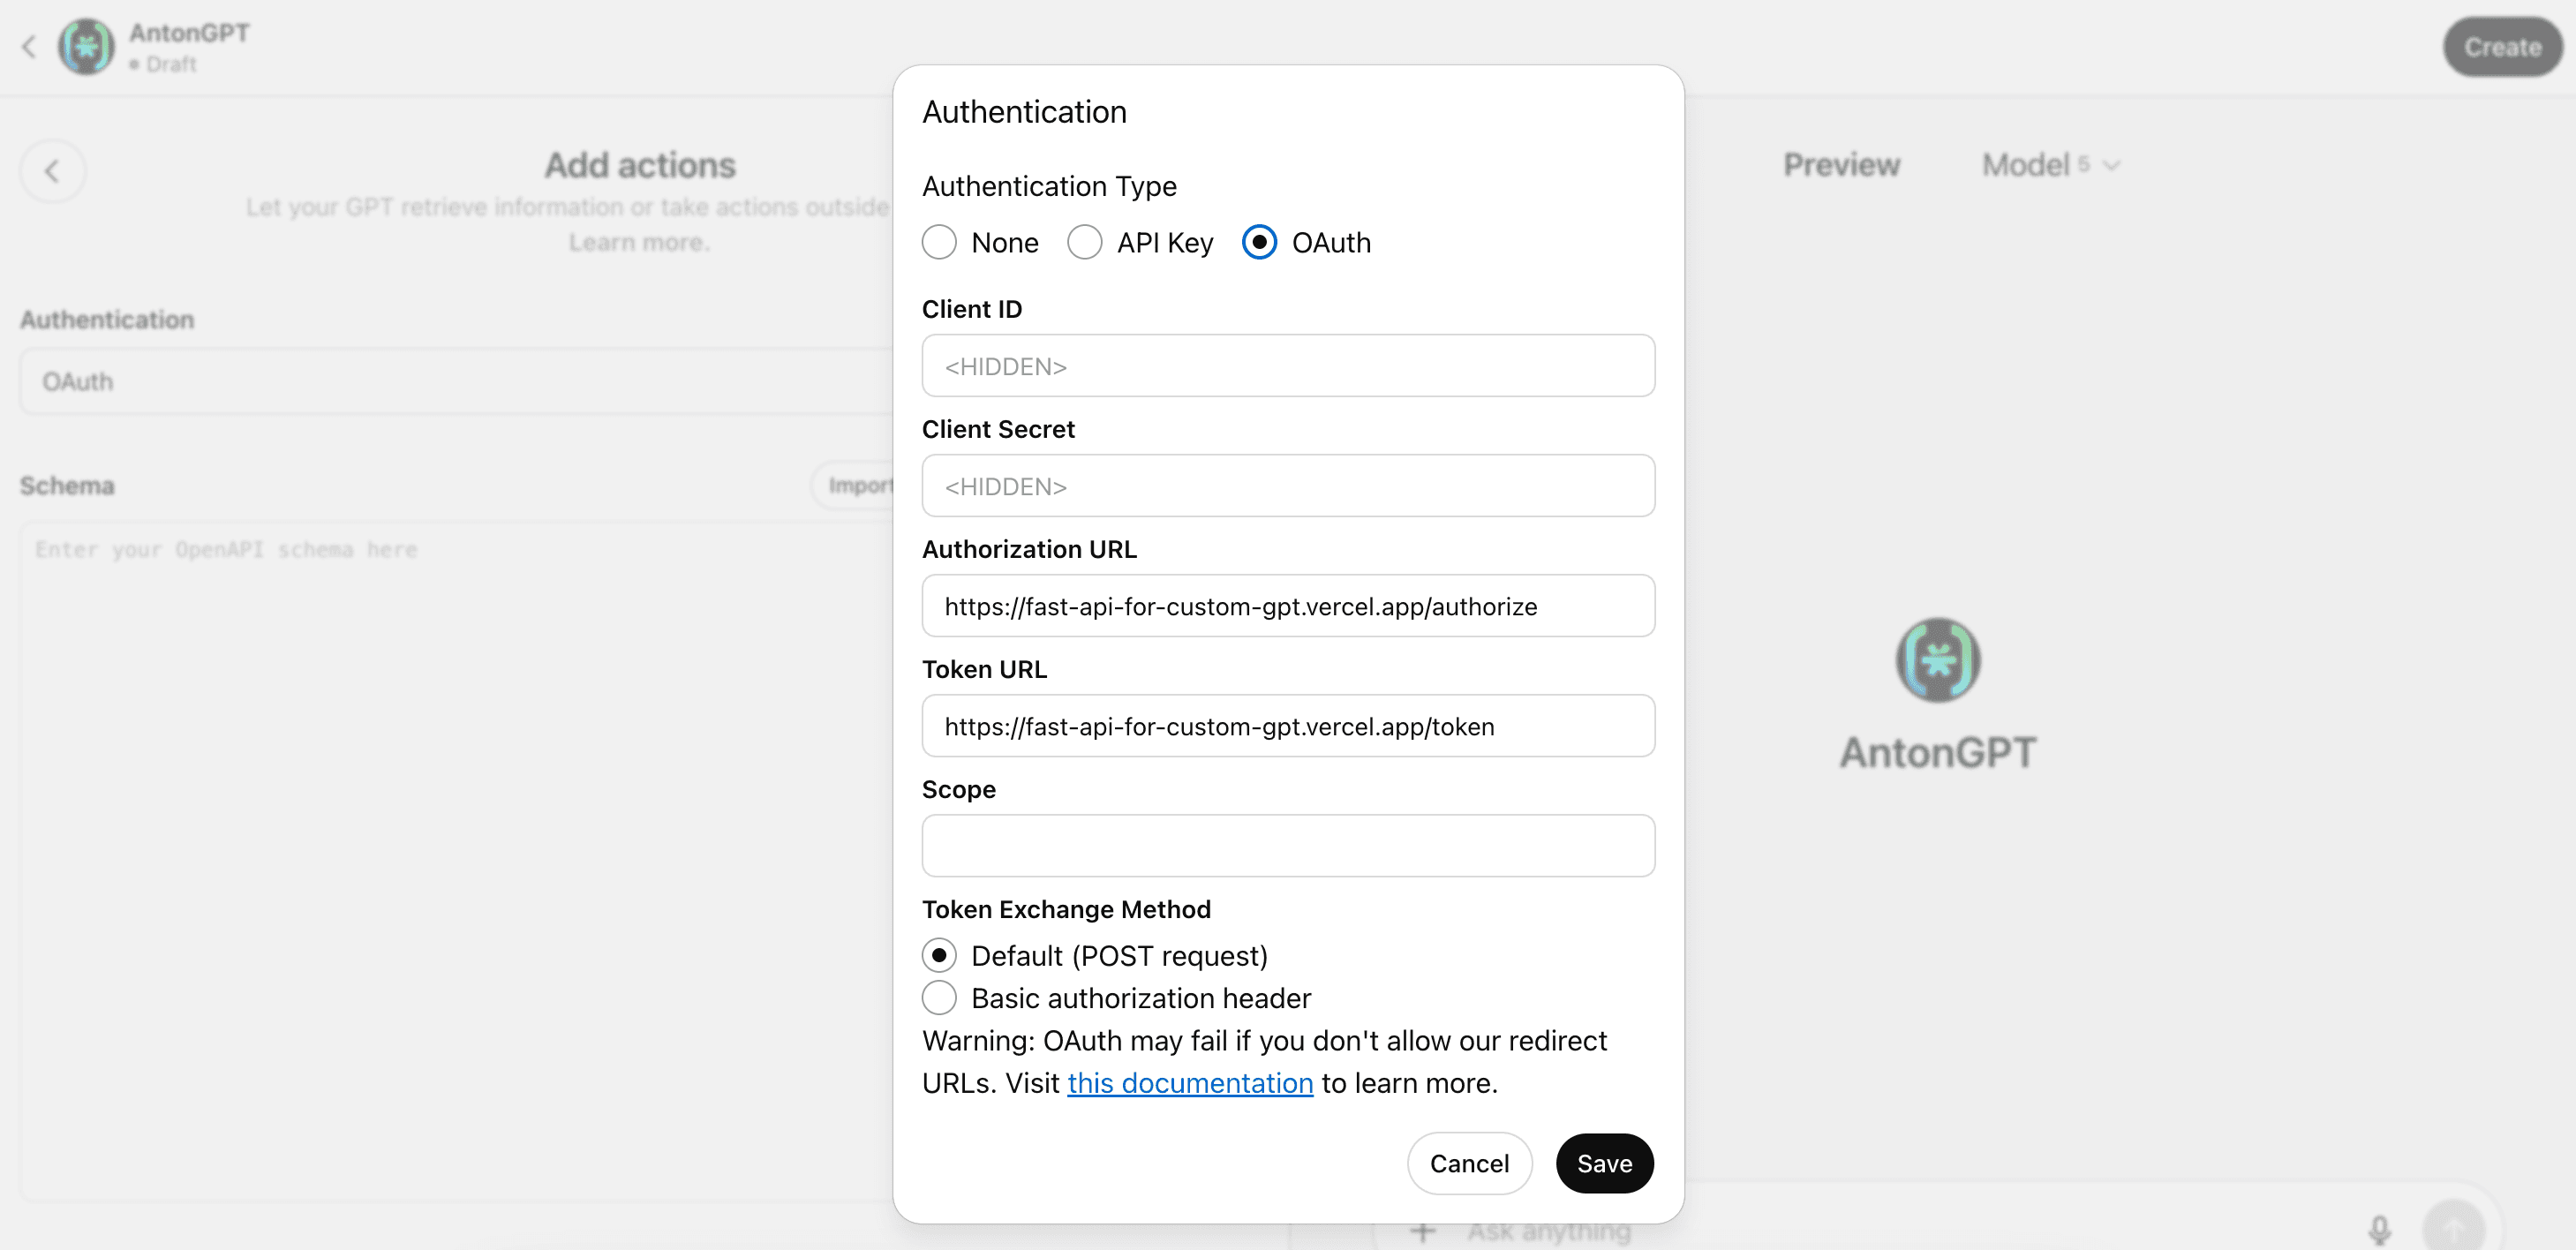Select None as the authentication type
The image size is (2576, 1250).
[x=939, y=242]
